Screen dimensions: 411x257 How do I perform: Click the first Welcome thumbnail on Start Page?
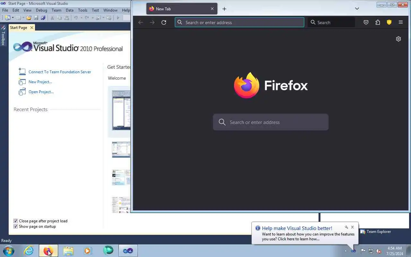point(121,110)
